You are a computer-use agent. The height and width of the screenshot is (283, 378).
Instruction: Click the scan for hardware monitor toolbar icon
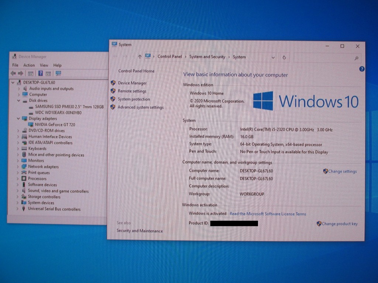(x=58, y=73)
